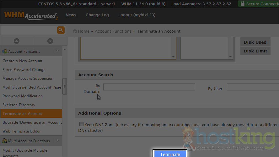Viewport: 279px width, 157px height.
Task: Collapse the Multi Account Functions section arrow
Action: tap(57, 141)
